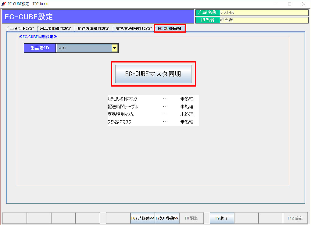This screenshot has height=225, width=311.
Task: Click the 担当者 field value
Action: click(264, 20)
